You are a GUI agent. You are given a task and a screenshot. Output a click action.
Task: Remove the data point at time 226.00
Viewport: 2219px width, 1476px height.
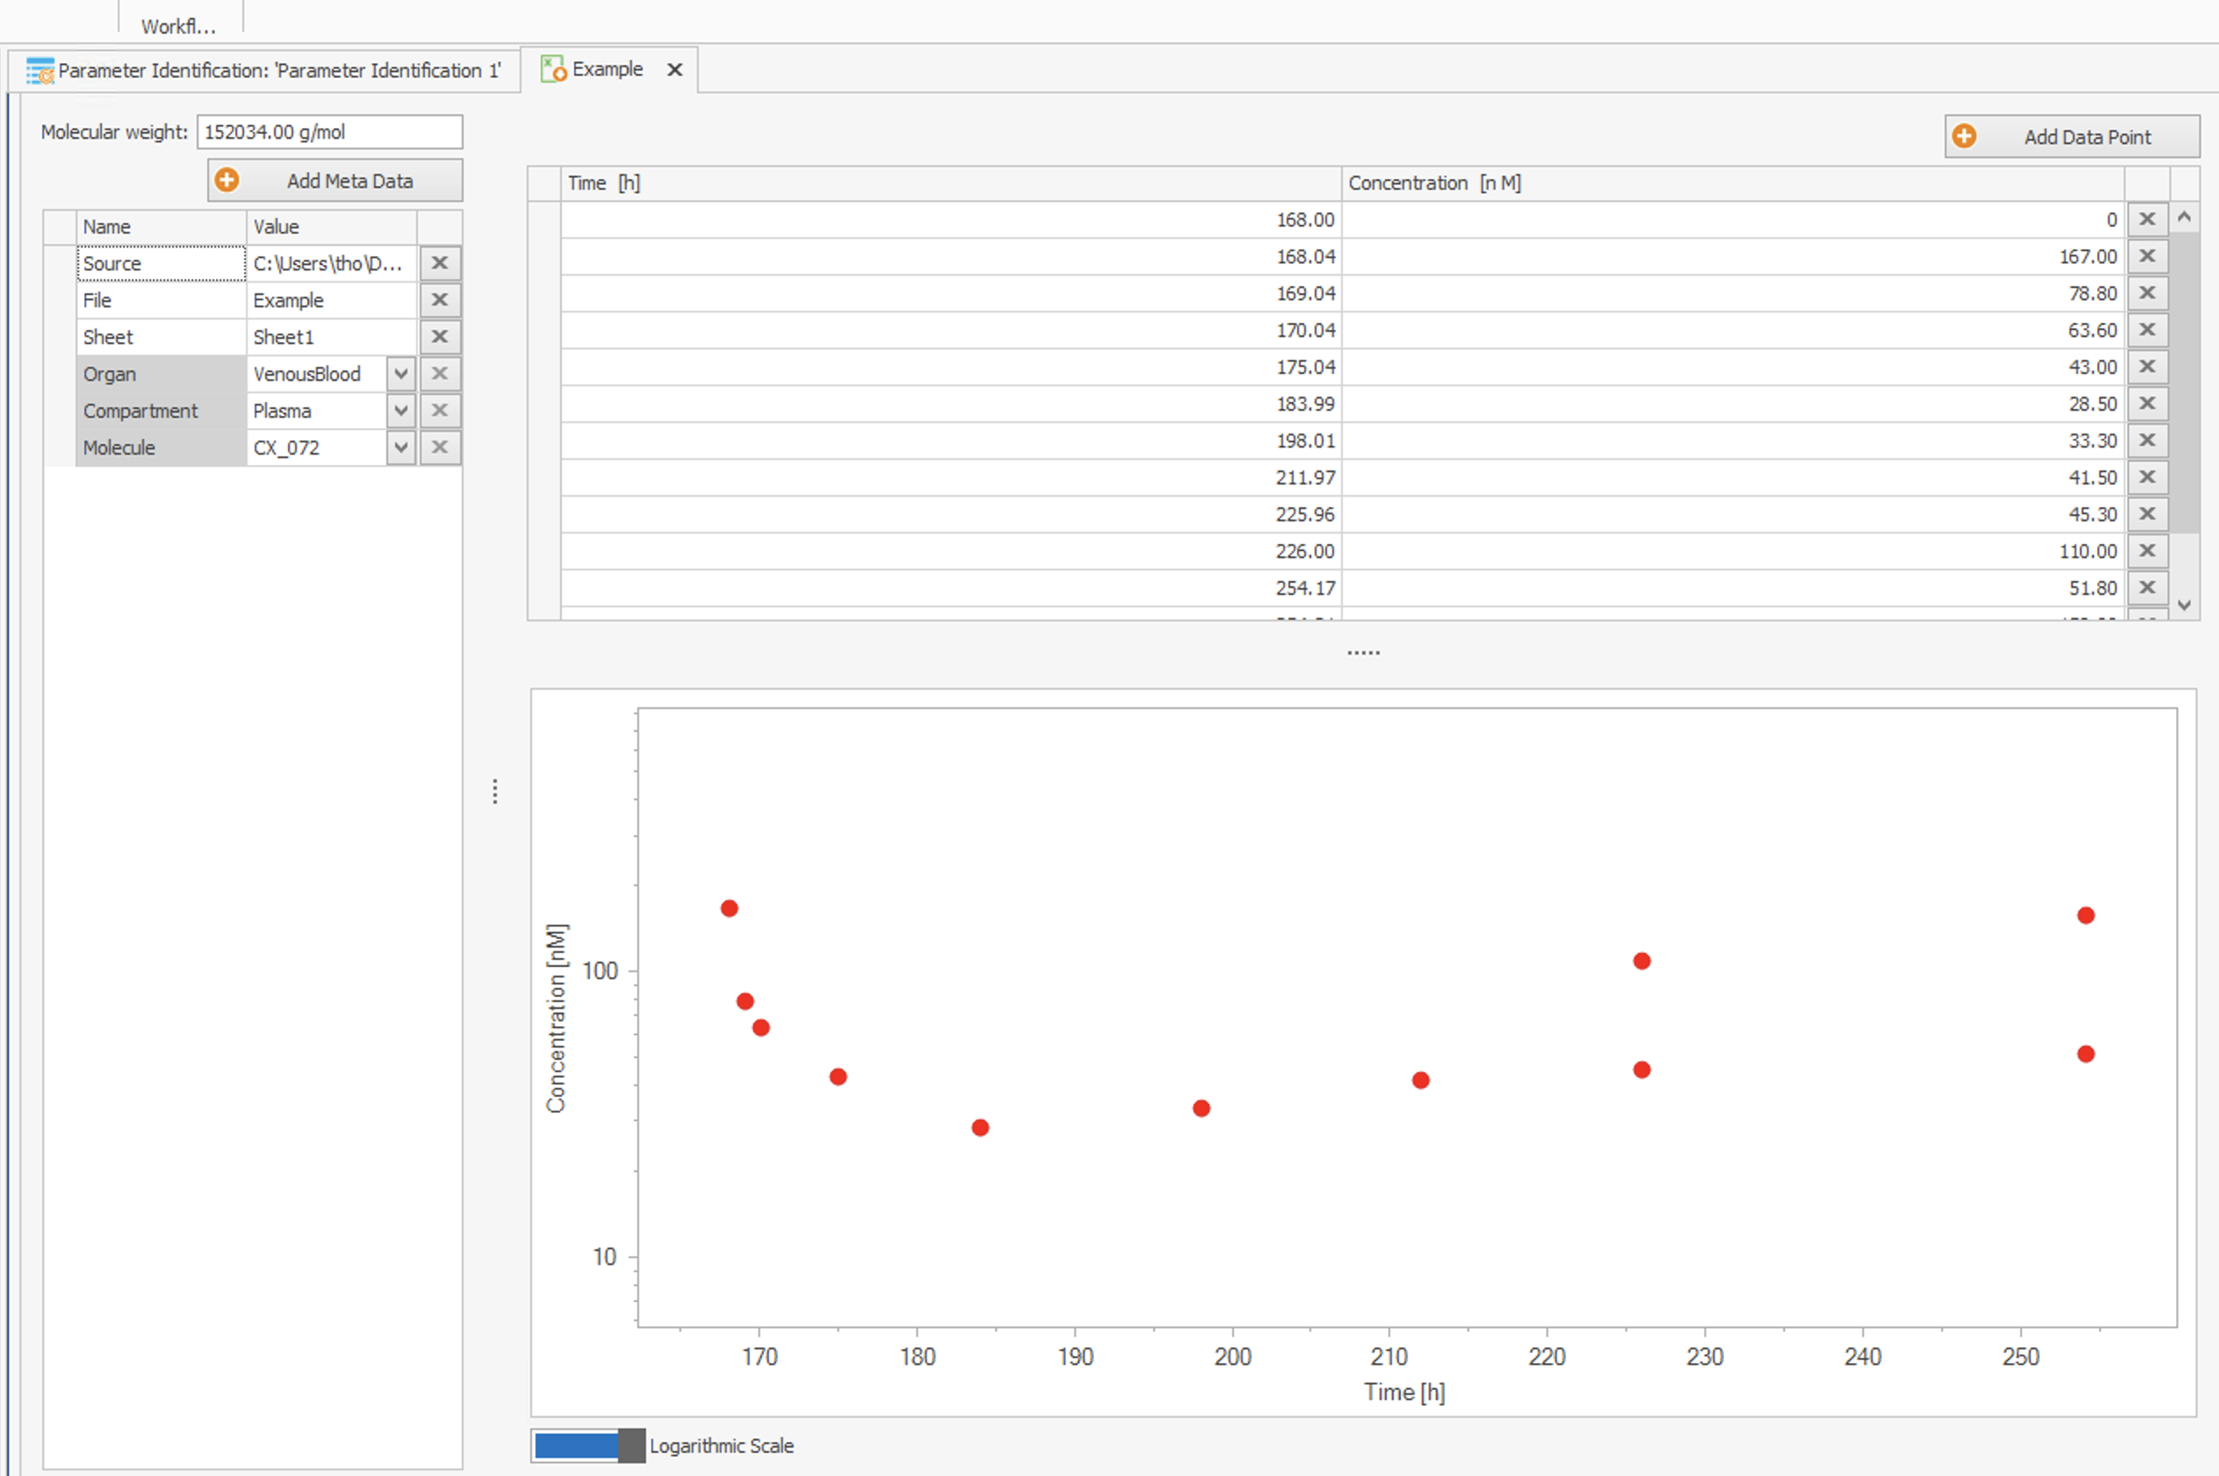2147,551
